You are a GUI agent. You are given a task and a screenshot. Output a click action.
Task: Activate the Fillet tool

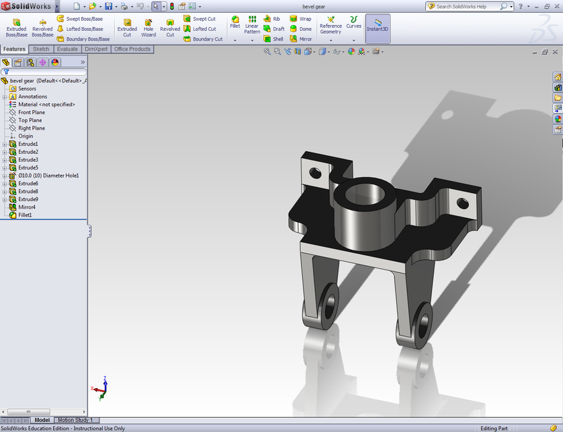(235, 25)
